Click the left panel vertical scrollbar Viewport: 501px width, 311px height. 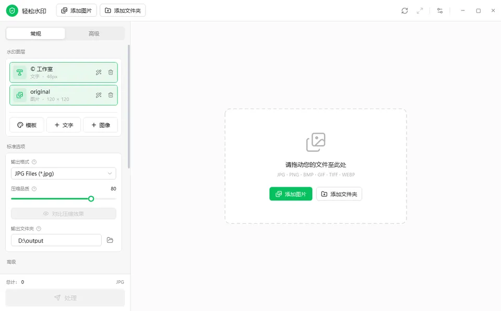coord(129,106)
